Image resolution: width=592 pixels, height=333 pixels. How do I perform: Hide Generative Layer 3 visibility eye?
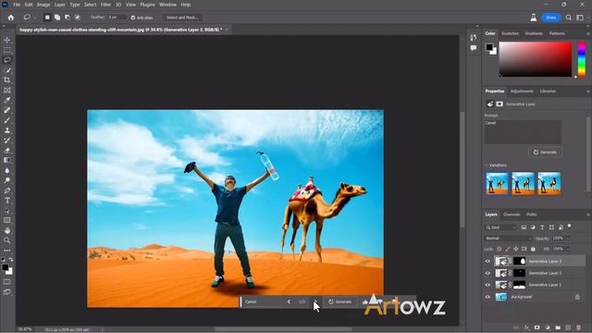tap(487, 261)
